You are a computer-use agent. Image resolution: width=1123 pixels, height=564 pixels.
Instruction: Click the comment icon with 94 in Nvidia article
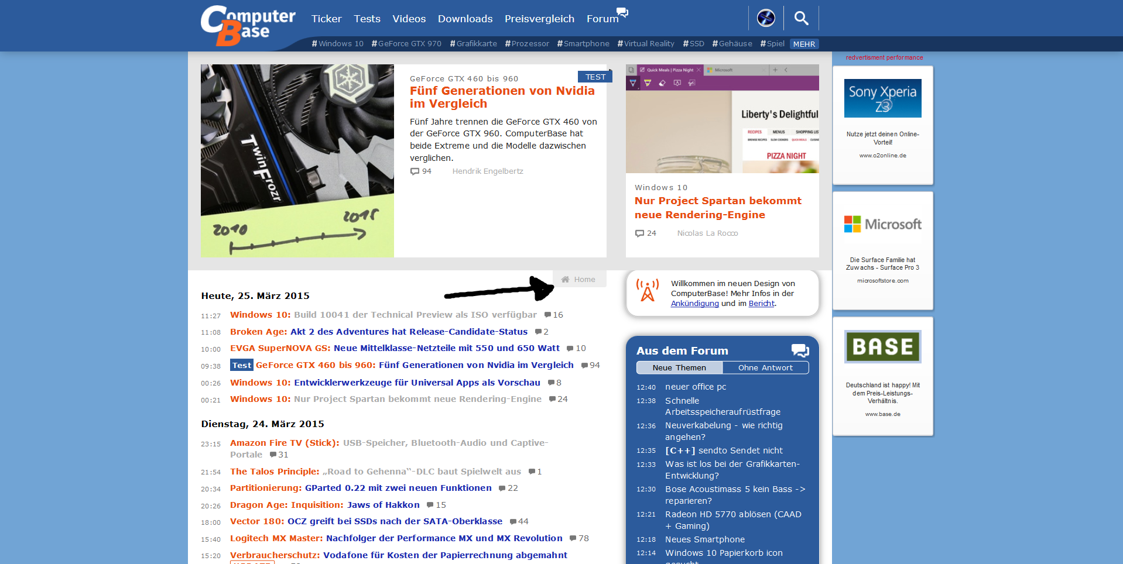[415, 171]
